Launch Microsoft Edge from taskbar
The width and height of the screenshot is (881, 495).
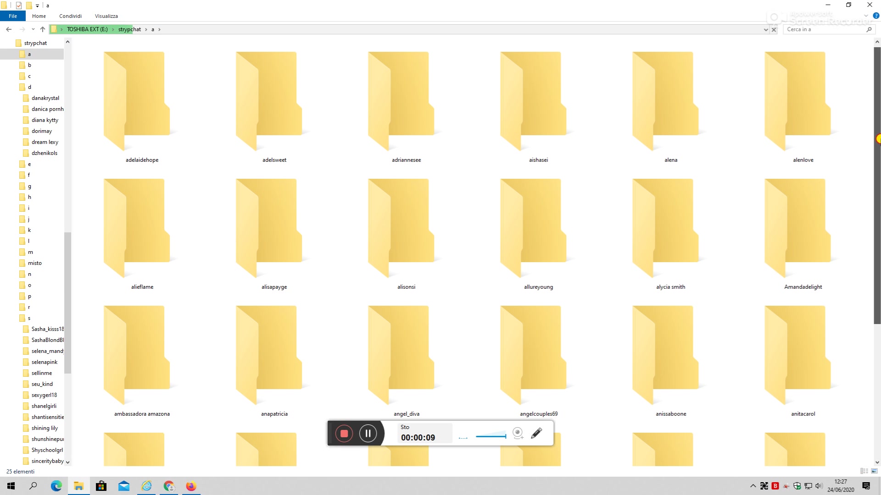[56, 486]
